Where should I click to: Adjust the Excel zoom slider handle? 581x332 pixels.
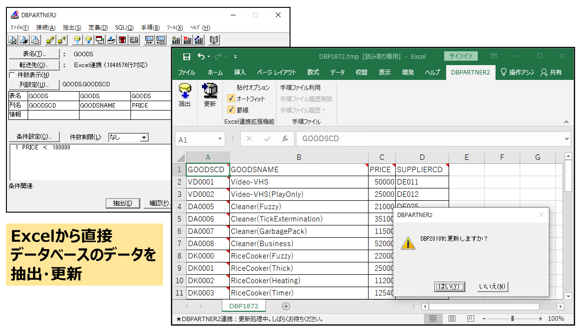pos(512,319)
